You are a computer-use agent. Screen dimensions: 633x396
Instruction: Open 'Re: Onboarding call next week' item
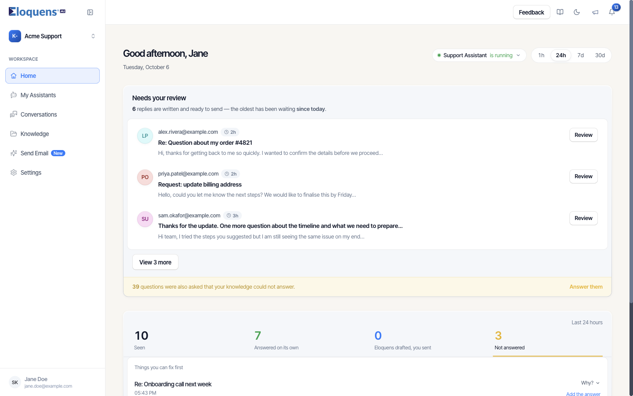pos(173,384)
